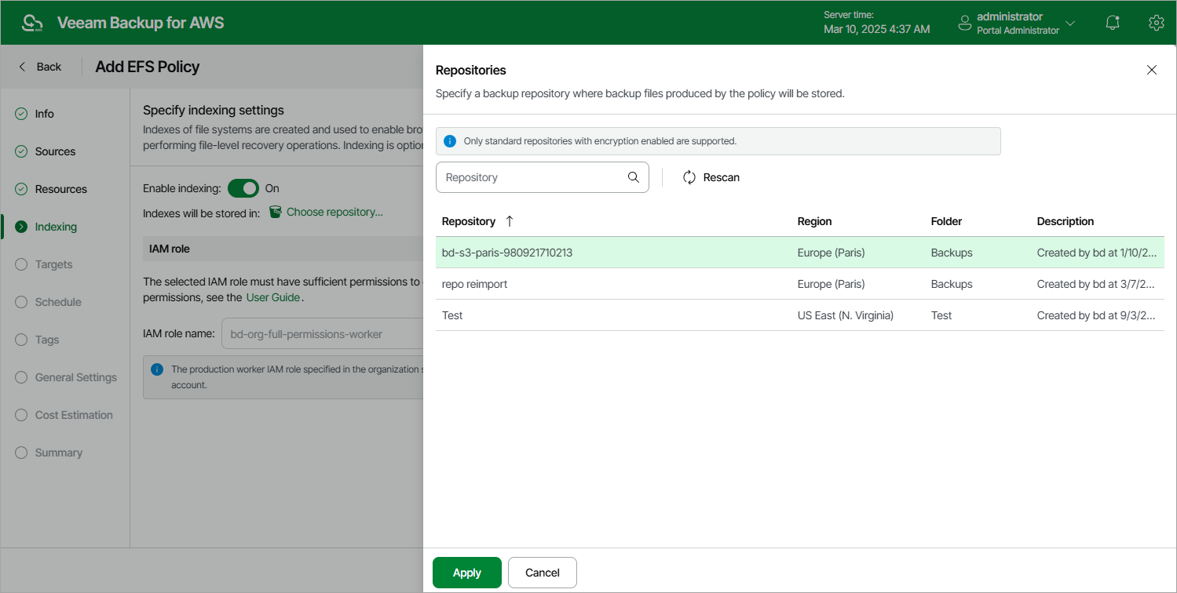Viewport: 1177px width, 593px height.
Task: Click the Repository column sort arrow
Action: [x=510, y=221]
